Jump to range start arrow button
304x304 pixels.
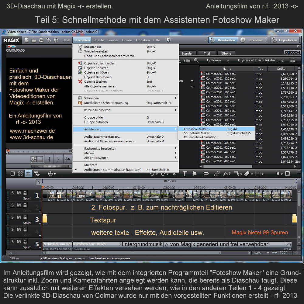[68, 159]
